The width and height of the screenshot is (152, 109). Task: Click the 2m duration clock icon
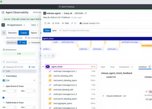(x=45, y=23)
